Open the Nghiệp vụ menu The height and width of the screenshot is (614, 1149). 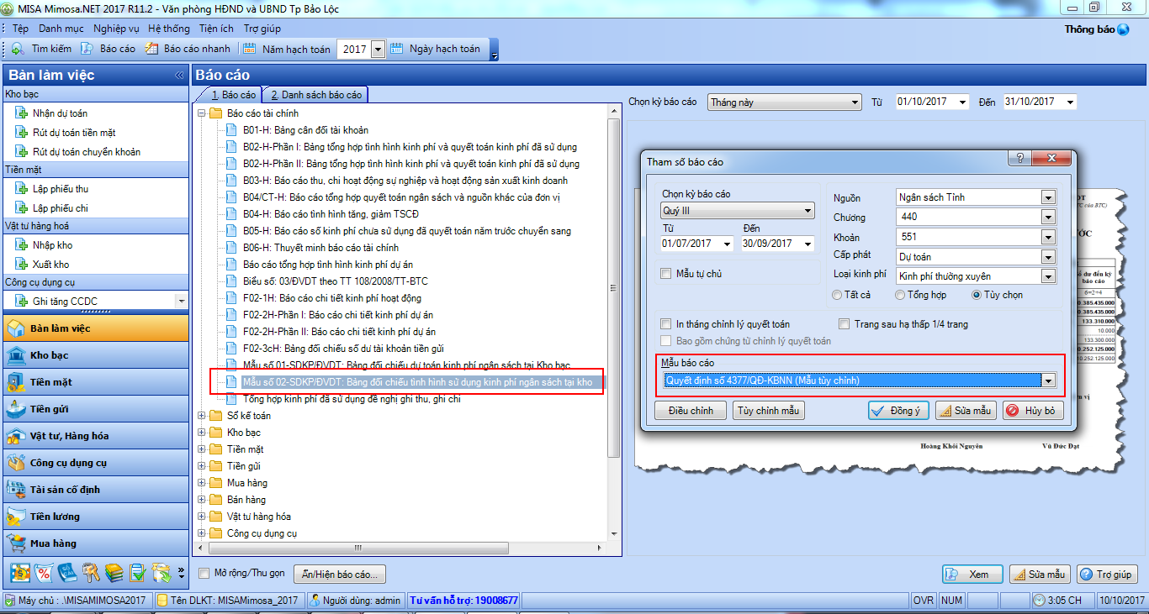[116, 29]
